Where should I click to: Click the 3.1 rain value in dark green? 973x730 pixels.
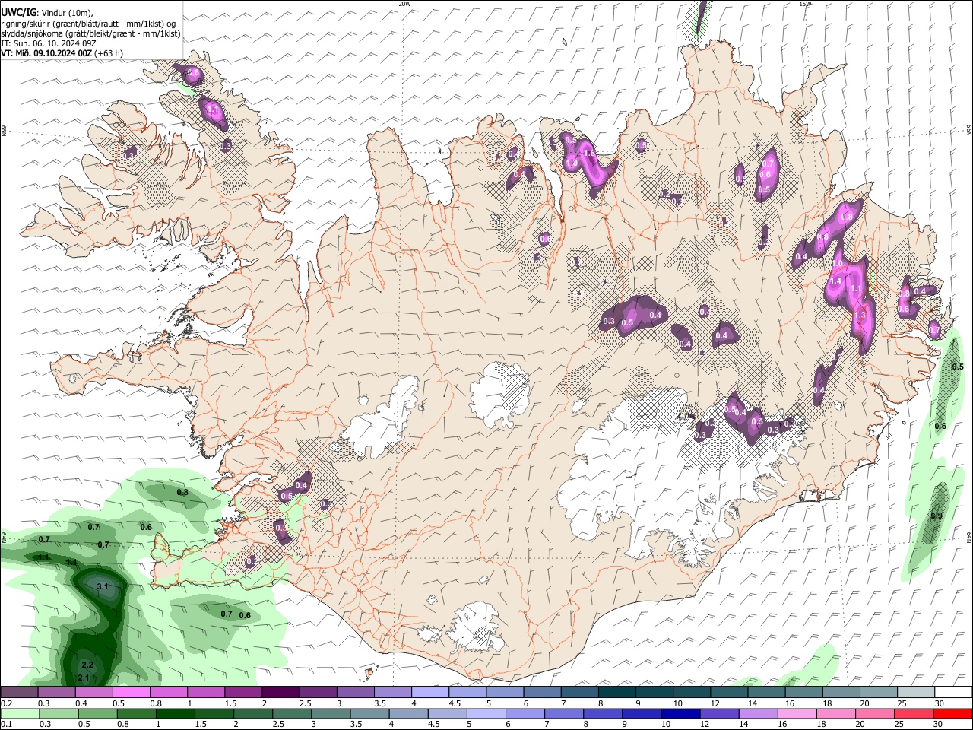[x=103, y=586]
